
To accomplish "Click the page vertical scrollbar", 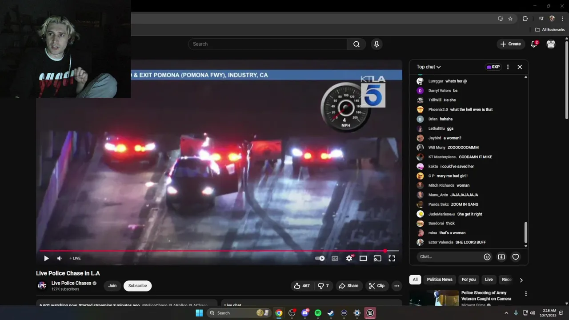I will [x=567, y=80].
